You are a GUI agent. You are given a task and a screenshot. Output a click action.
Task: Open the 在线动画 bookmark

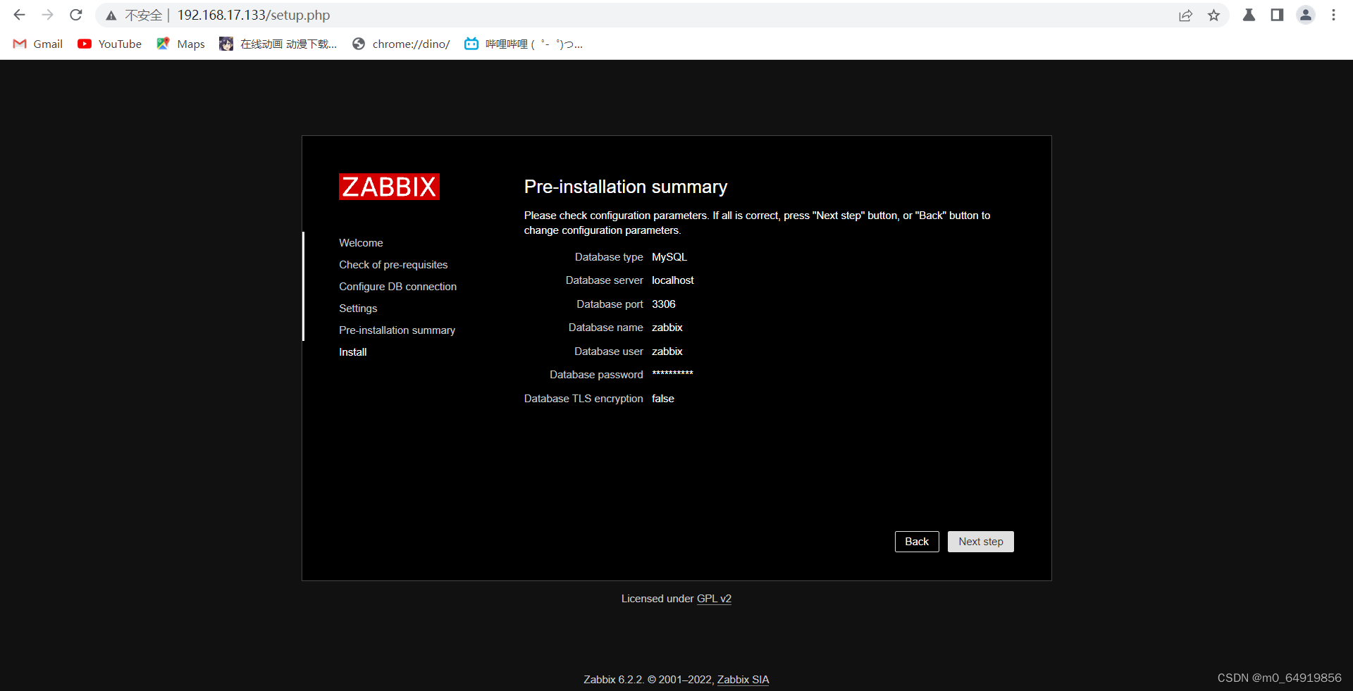click(x=278, y=44)
